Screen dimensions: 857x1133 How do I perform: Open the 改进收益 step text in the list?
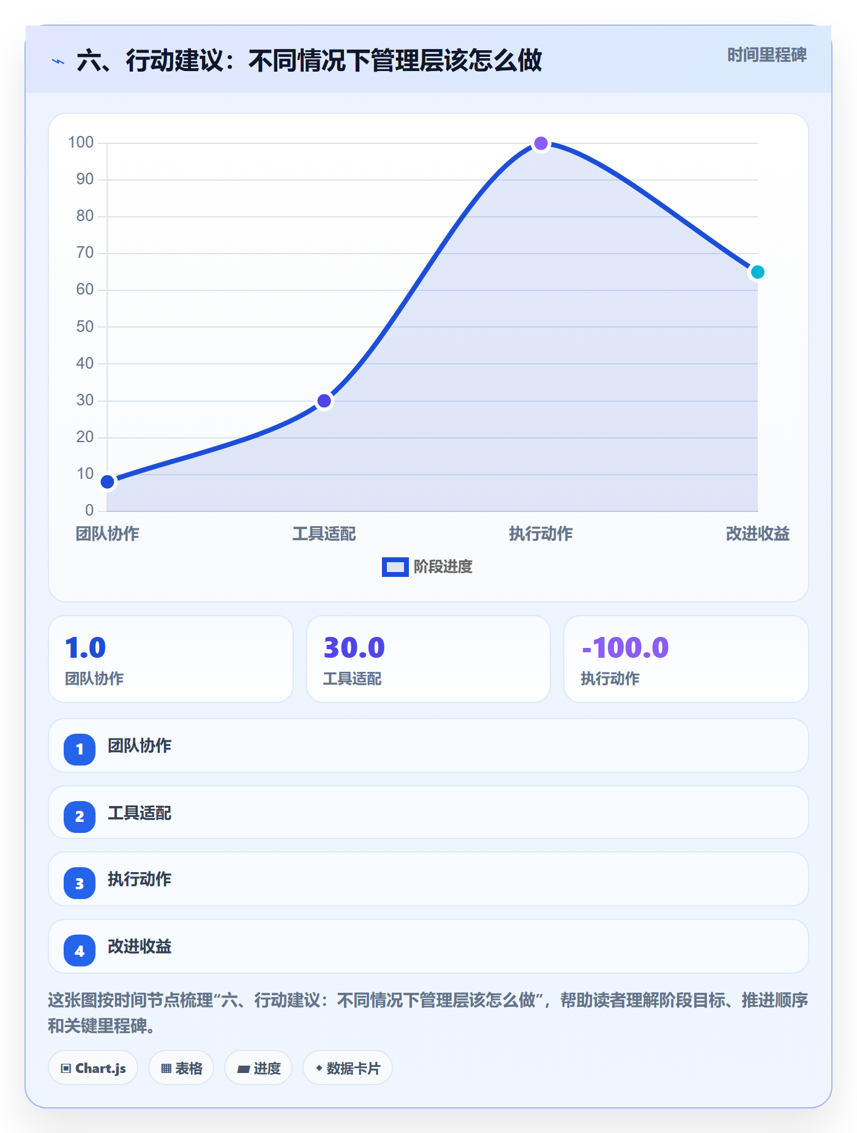(x=140, y=947)
